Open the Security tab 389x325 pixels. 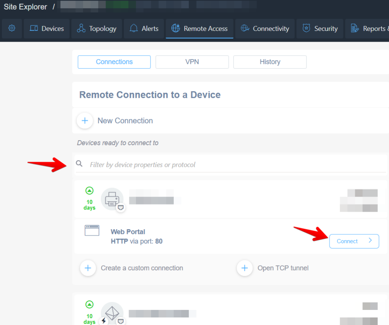point(320,28)
